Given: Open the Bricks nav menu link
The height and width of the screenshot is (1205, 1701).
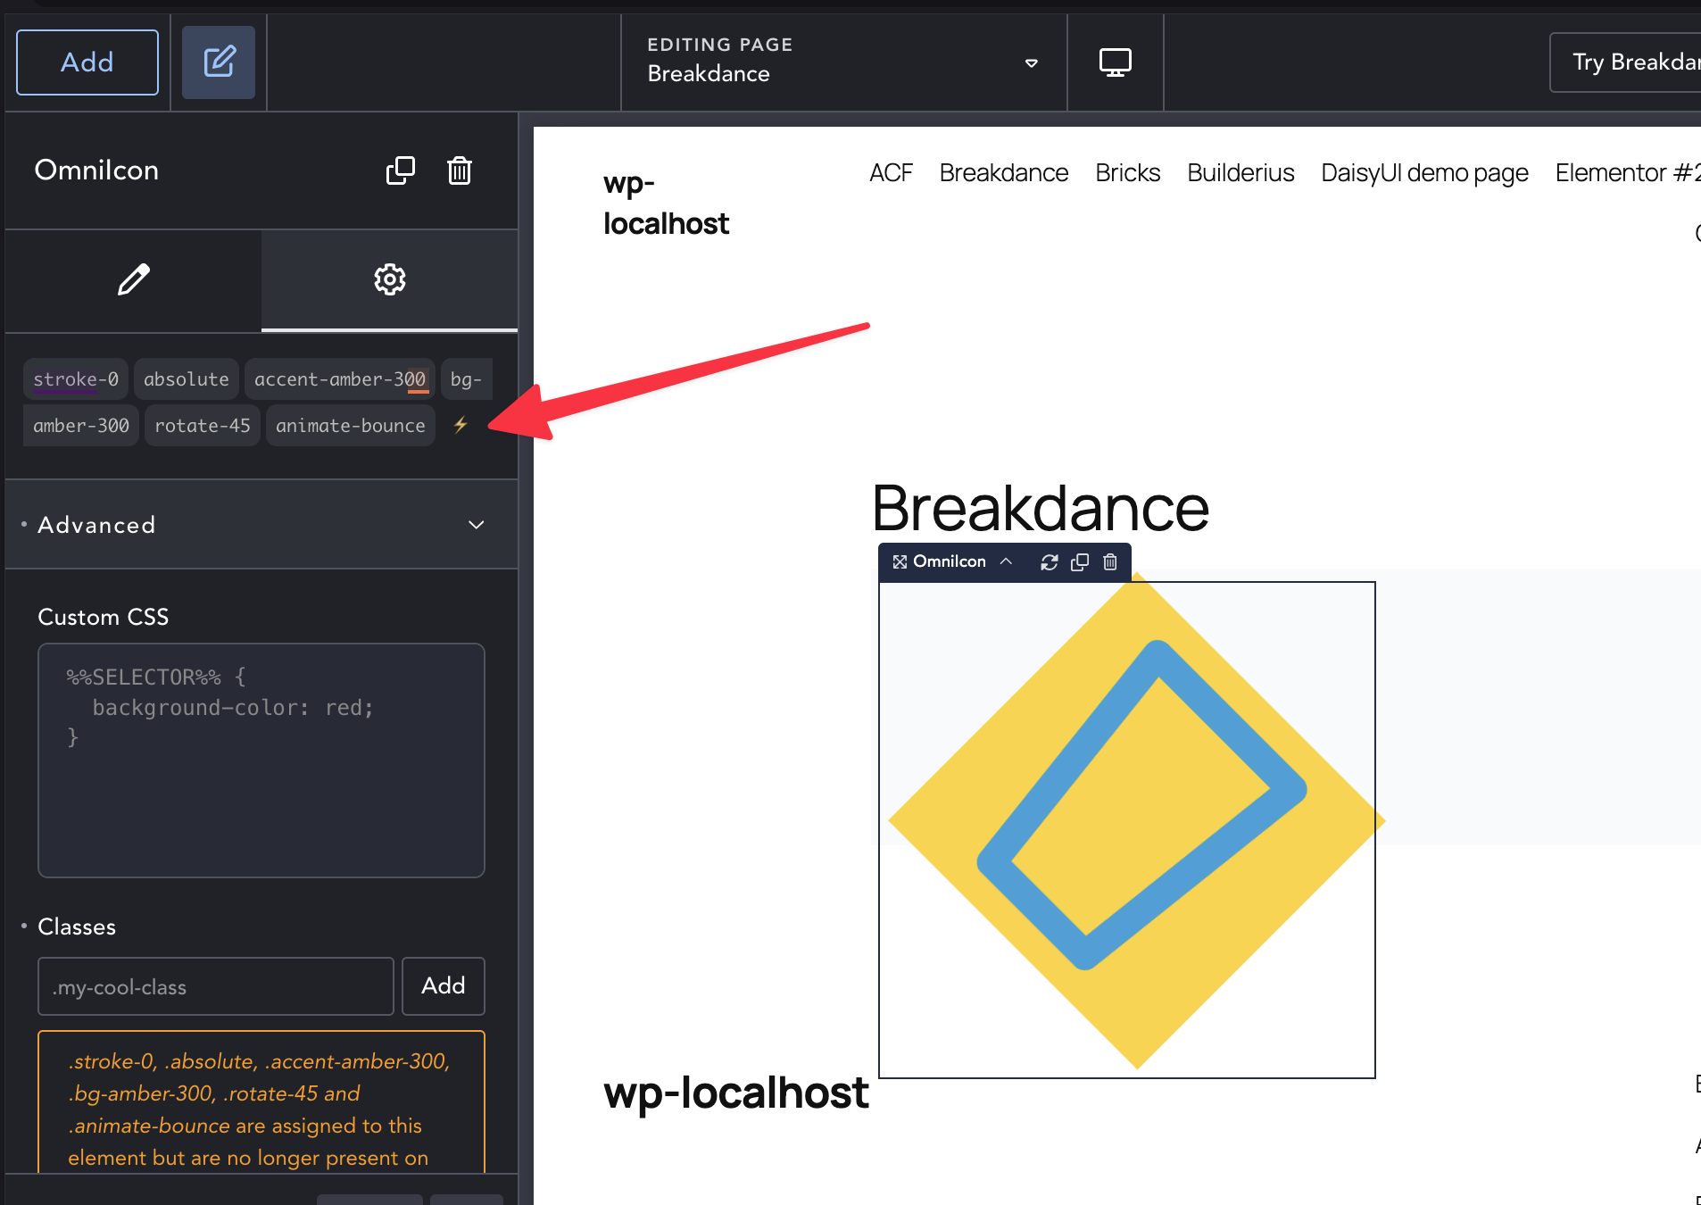Looking at the screenshot, I should 1128,173.
